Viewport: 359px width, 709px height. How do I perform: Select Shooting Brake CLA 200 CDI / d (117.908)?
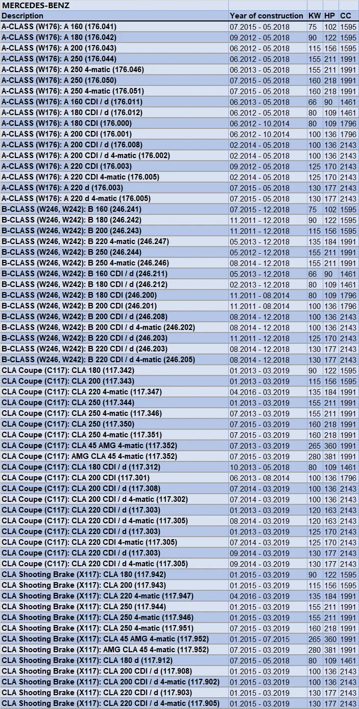coord(114,671)
